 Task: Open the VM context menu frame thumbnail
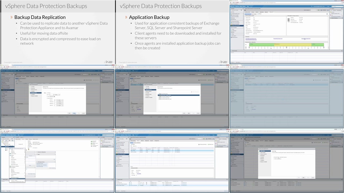[x=57, y=161]
